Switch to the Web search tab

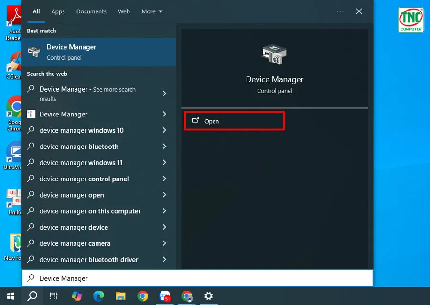click(x=124, y=11)
